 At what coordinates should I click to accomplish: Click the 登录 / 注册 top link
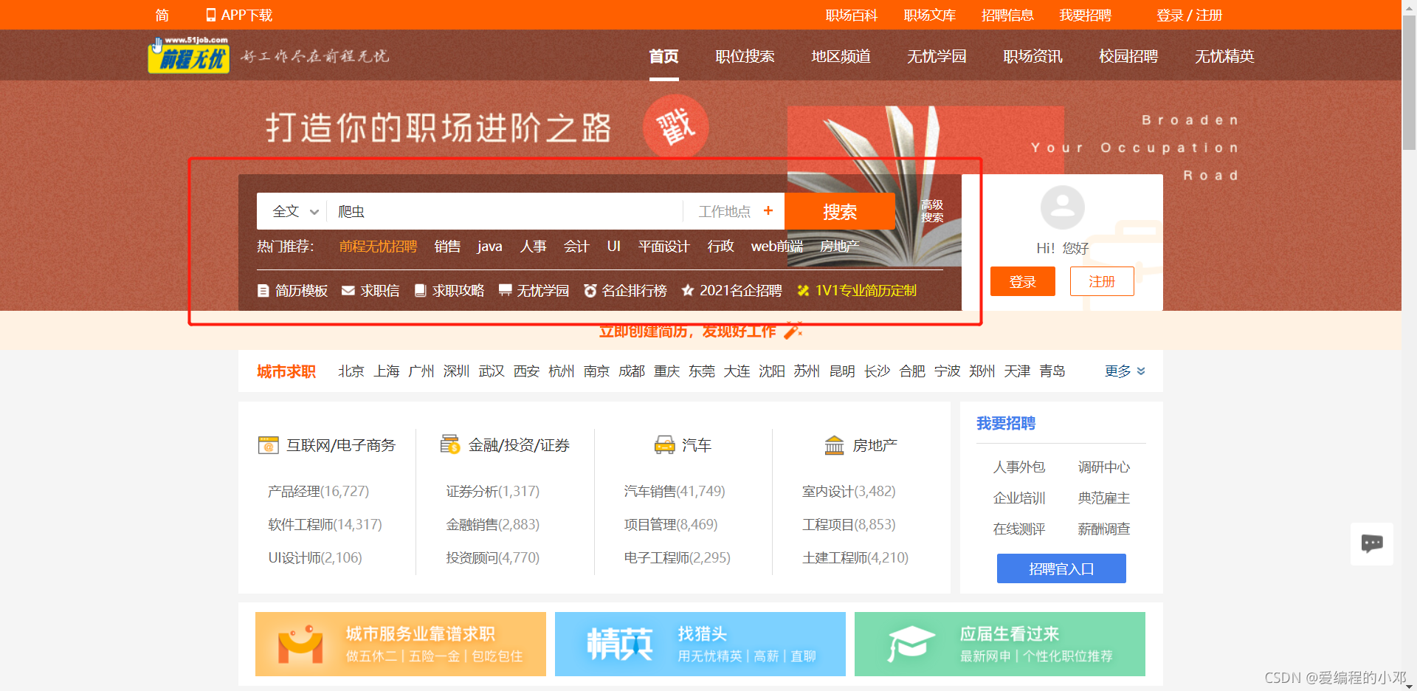(x=1189, y=15)
